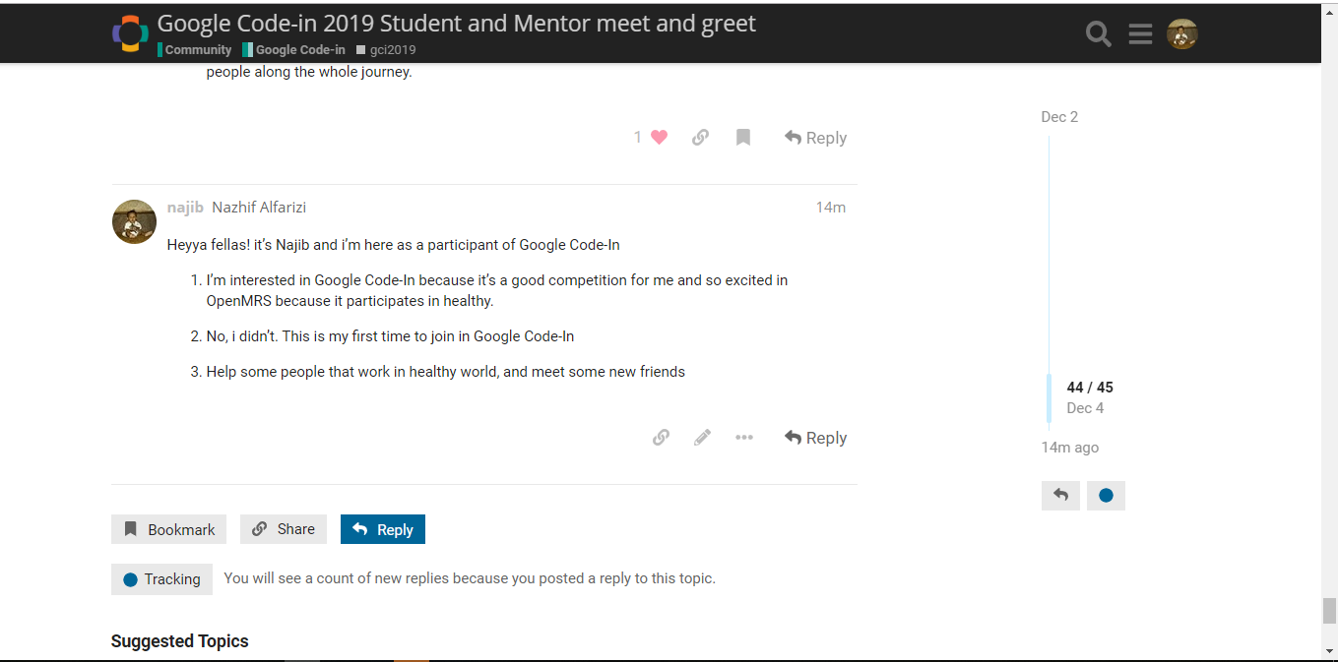The width and height of the screenshot is (1338, 662).
Task: Open the Community category tag
Action: (195, 49)
